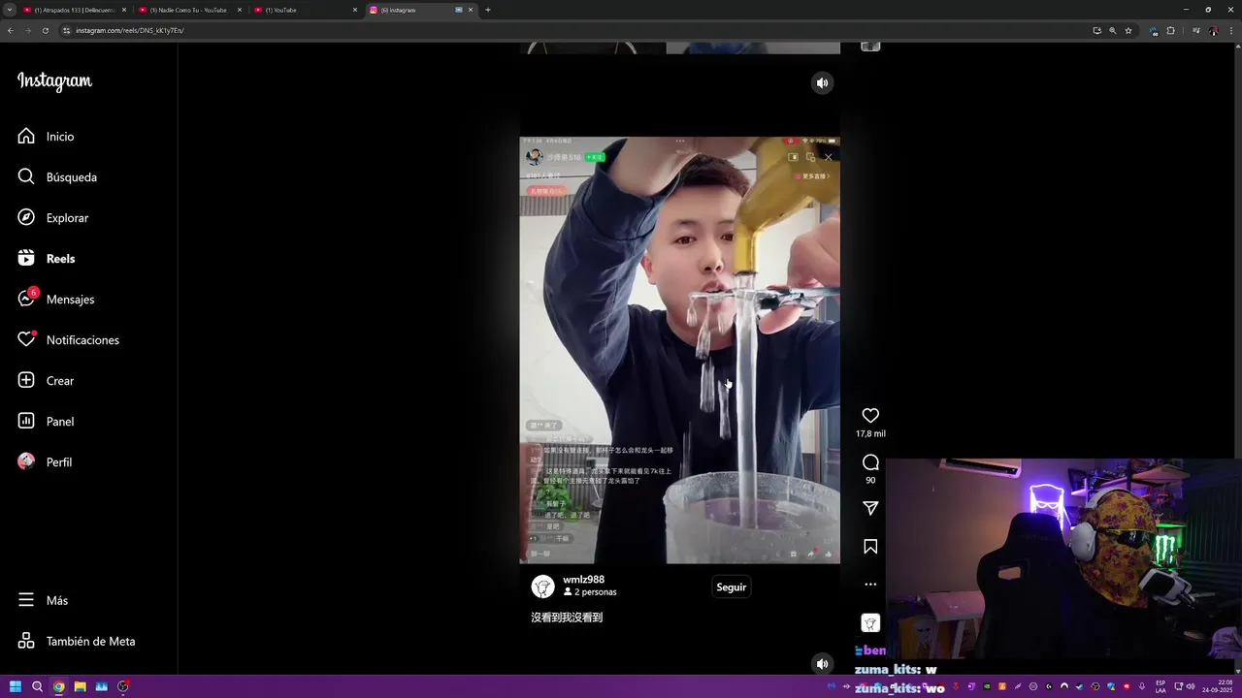Open Chrome profile avatar
Screen dimensions: 1242x698
tap(1213, 30)
